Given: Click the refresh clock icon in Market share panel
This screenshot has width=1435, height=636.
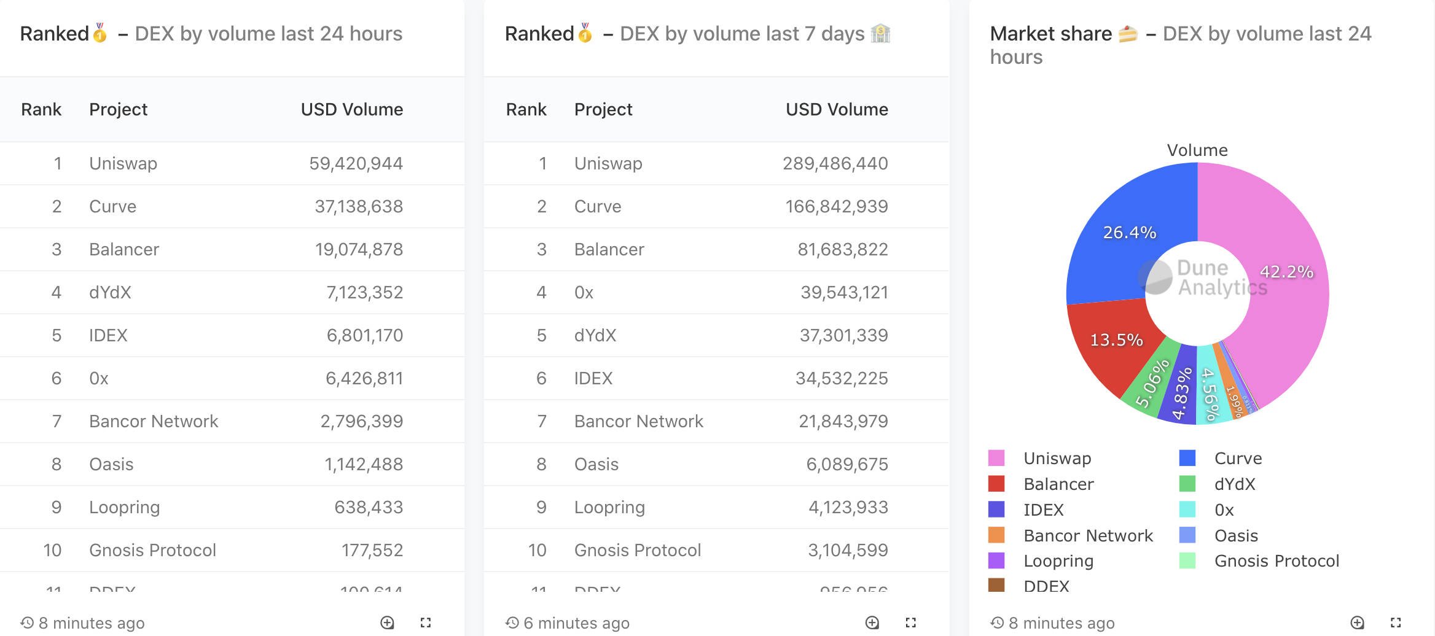Looking at the screenshot, I should click(x=998, y=622).
